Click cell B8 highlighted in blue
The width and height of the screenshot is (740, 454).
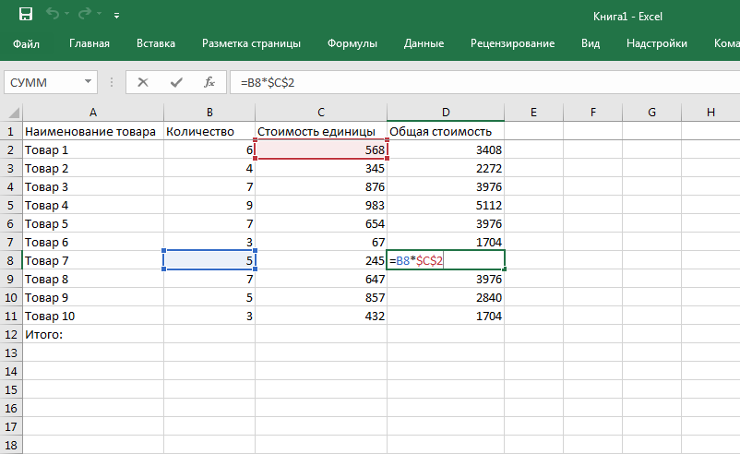coord(209,260)
